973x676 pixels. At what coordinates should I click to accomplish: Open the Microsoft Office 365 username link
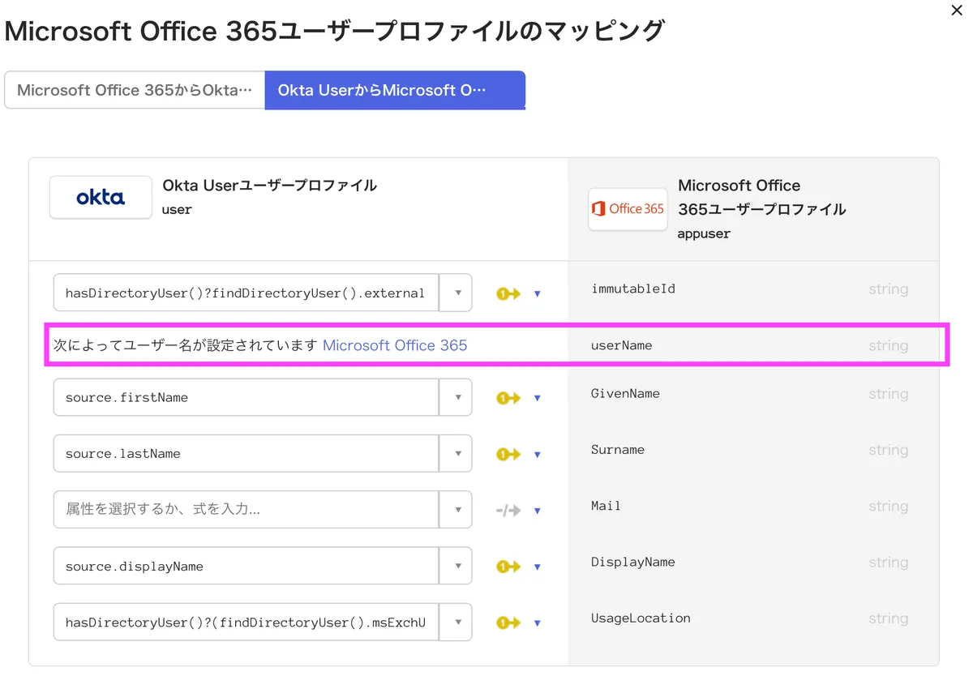pyautogui.click(x=395, y=345)
